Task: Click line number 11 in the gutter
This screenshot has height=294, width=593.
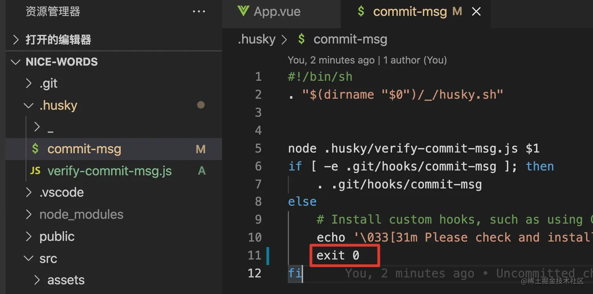Action: (255, 255)
